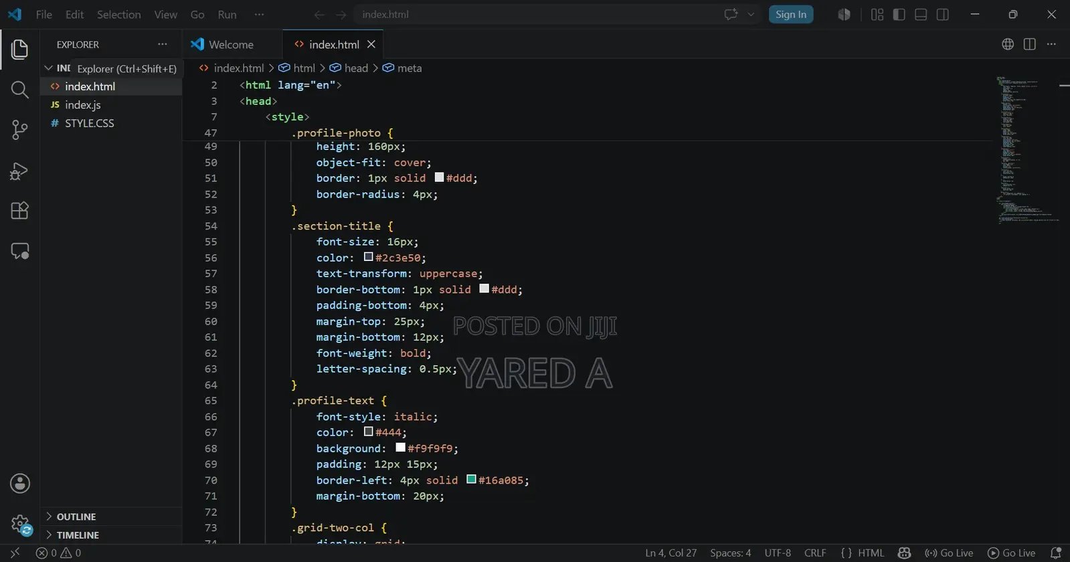The image size is (1070, 562).
Task: Change encoding via UTF-8
Action: pyautogui.click(x=778, y=553)
